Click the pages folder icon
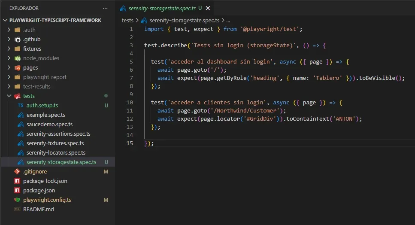This screenshot has width=415, height=225. tap(18, 68)
